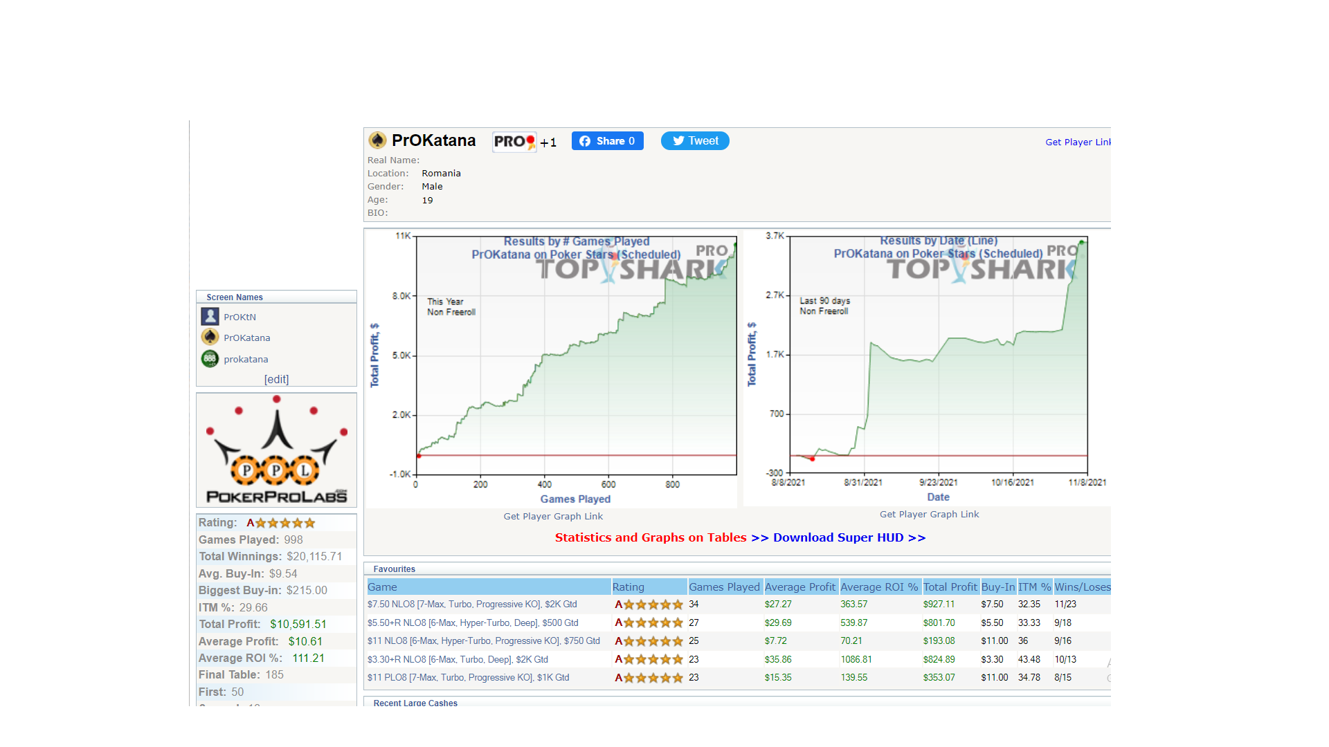Click the PokerStars spade icon beside PrOKatana heading
Viewport: 1329px width, 747px height.
[377, 140]
